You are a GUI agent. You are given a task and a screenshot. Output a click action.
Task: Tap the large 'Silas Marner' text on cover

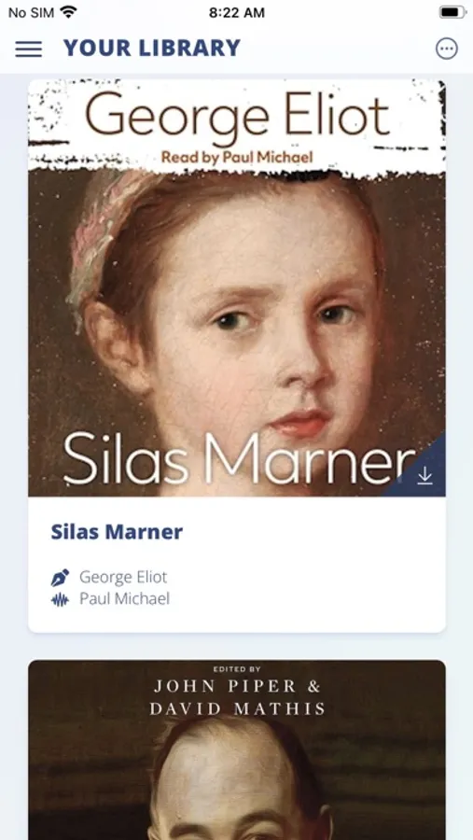coord(239,459)
